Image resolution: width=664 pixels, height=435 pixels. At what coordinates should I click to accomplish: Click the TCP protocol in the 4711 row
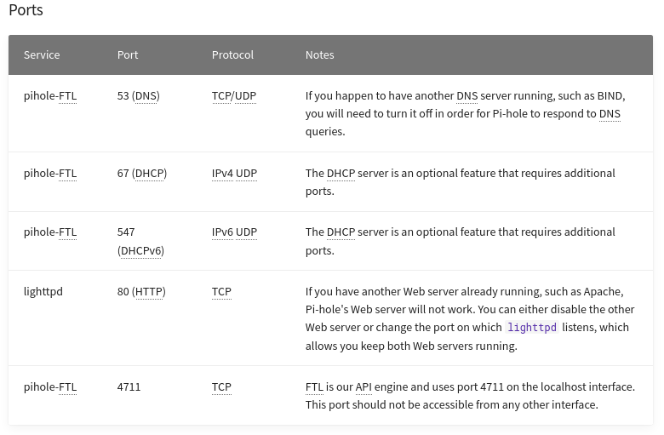coord(221,387)
